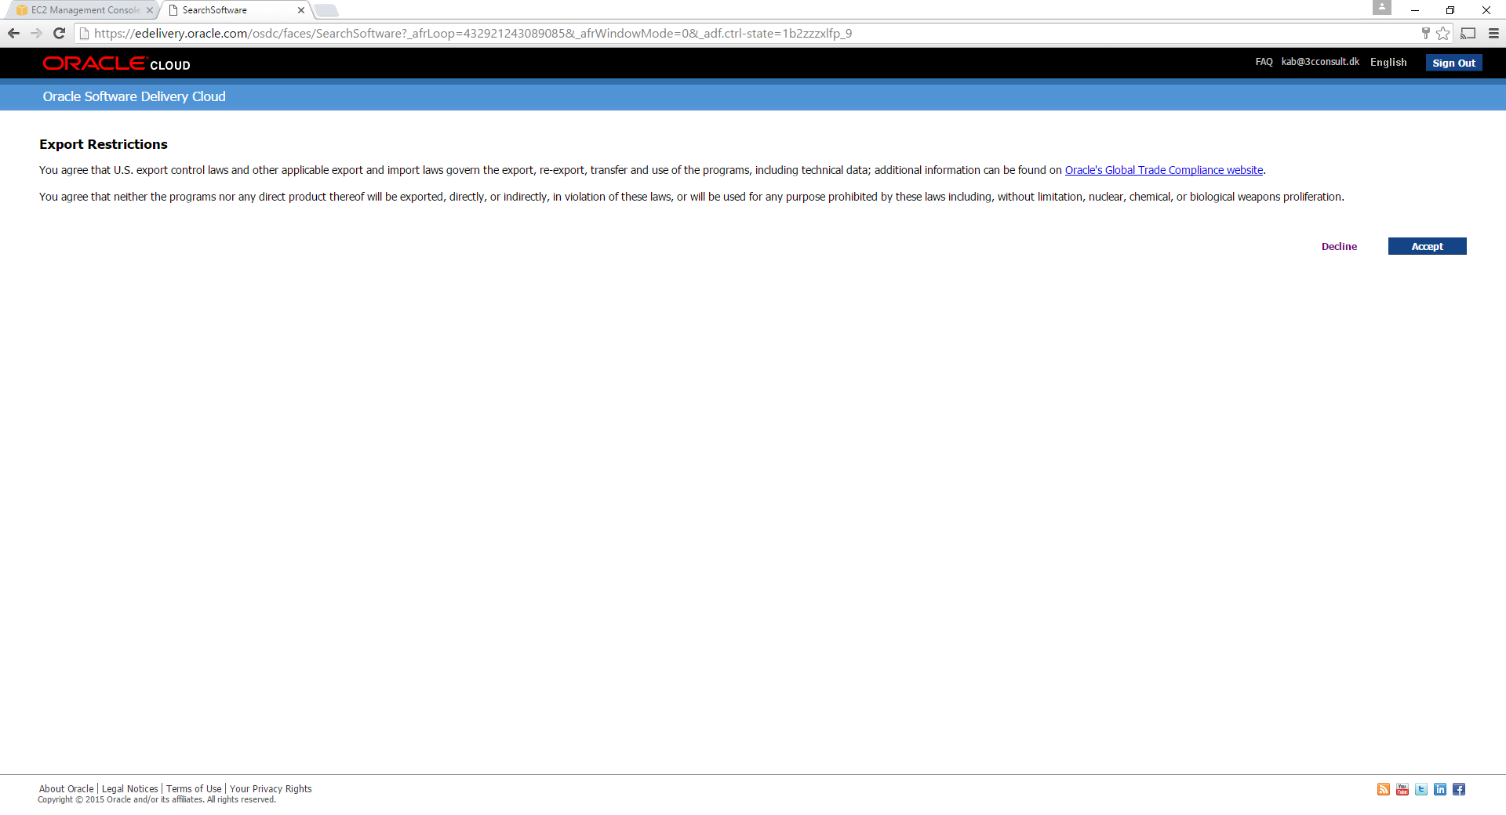This screenshot has width=1506, height=815.
Task: Open the LinkedIn icon in footer
Action: pyautogui.click(x=1439, y=789)
